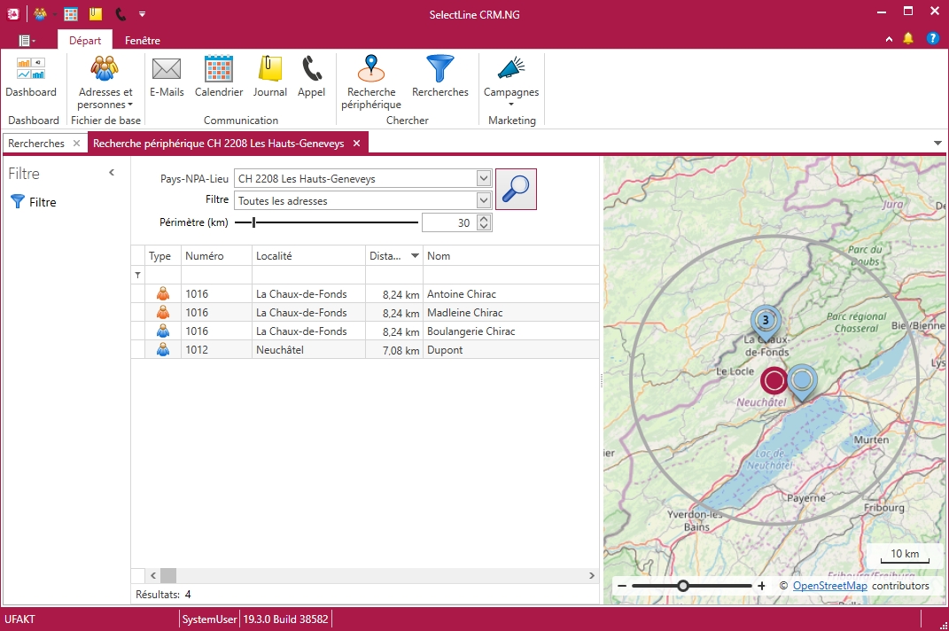Viewport: 949px width, 631px height.
Task: Expand the Toutes les adresses filter dropdown
Action: click(x=483, y=200)
